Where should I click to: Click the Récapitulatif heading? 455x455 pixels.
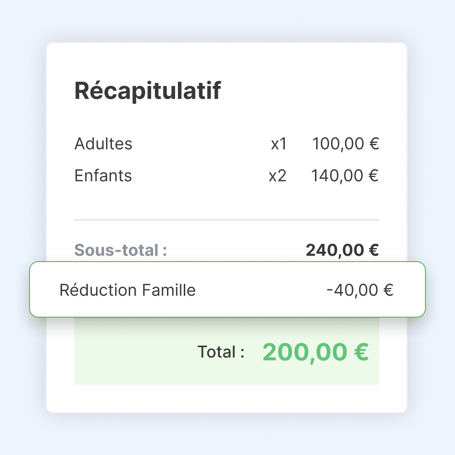click(x=147, y=91)
